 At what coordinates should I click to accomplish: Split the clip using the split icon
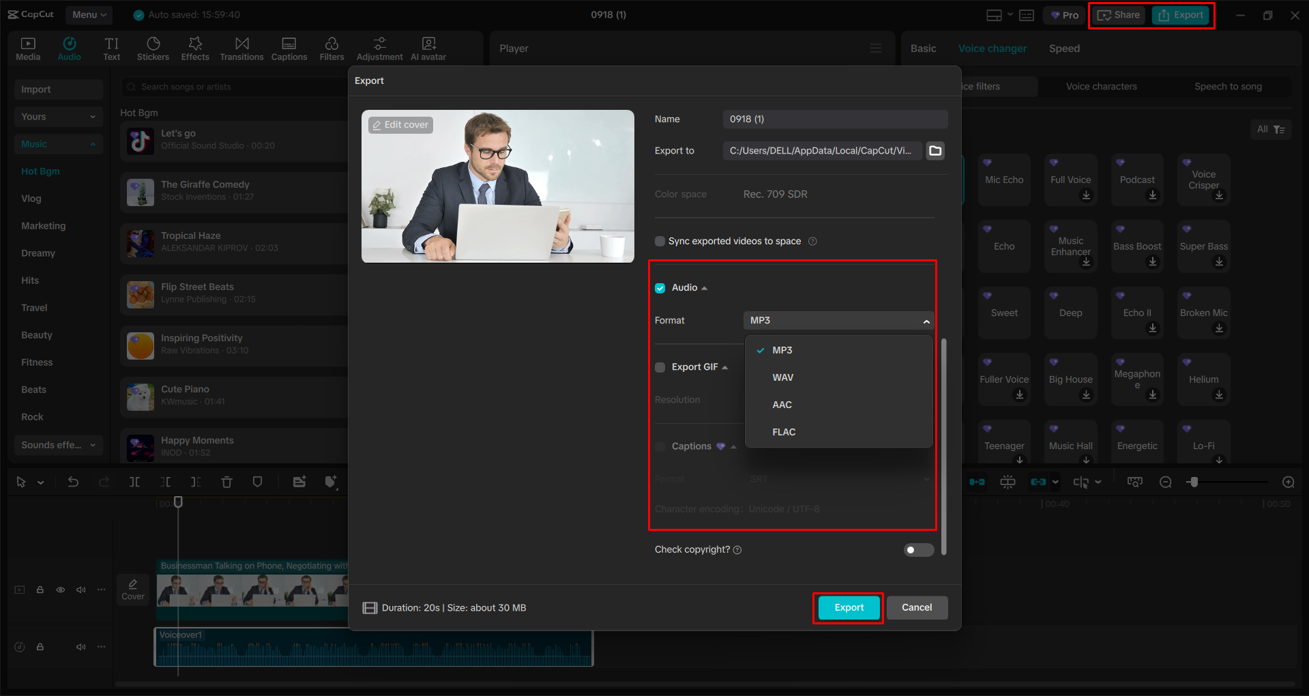[134, 482]
